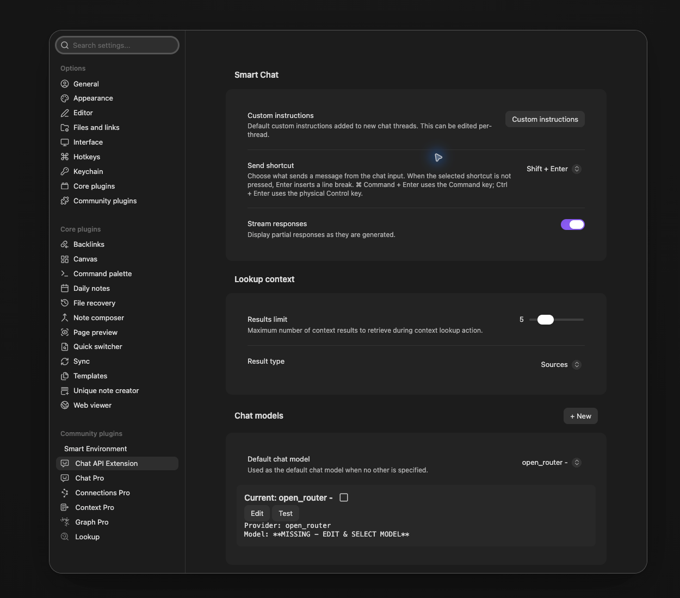The width and height of the screenshot is (680, 598).
Task: Click the Appearance palette icon
Action: click(x=65, y=98)
